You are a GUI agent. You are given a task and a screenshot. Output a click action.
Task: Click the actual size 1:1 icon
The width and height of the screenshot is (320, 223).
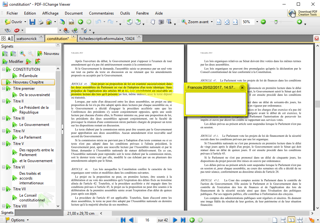[219, 22]
